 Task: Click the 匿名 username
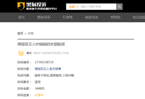29,53
